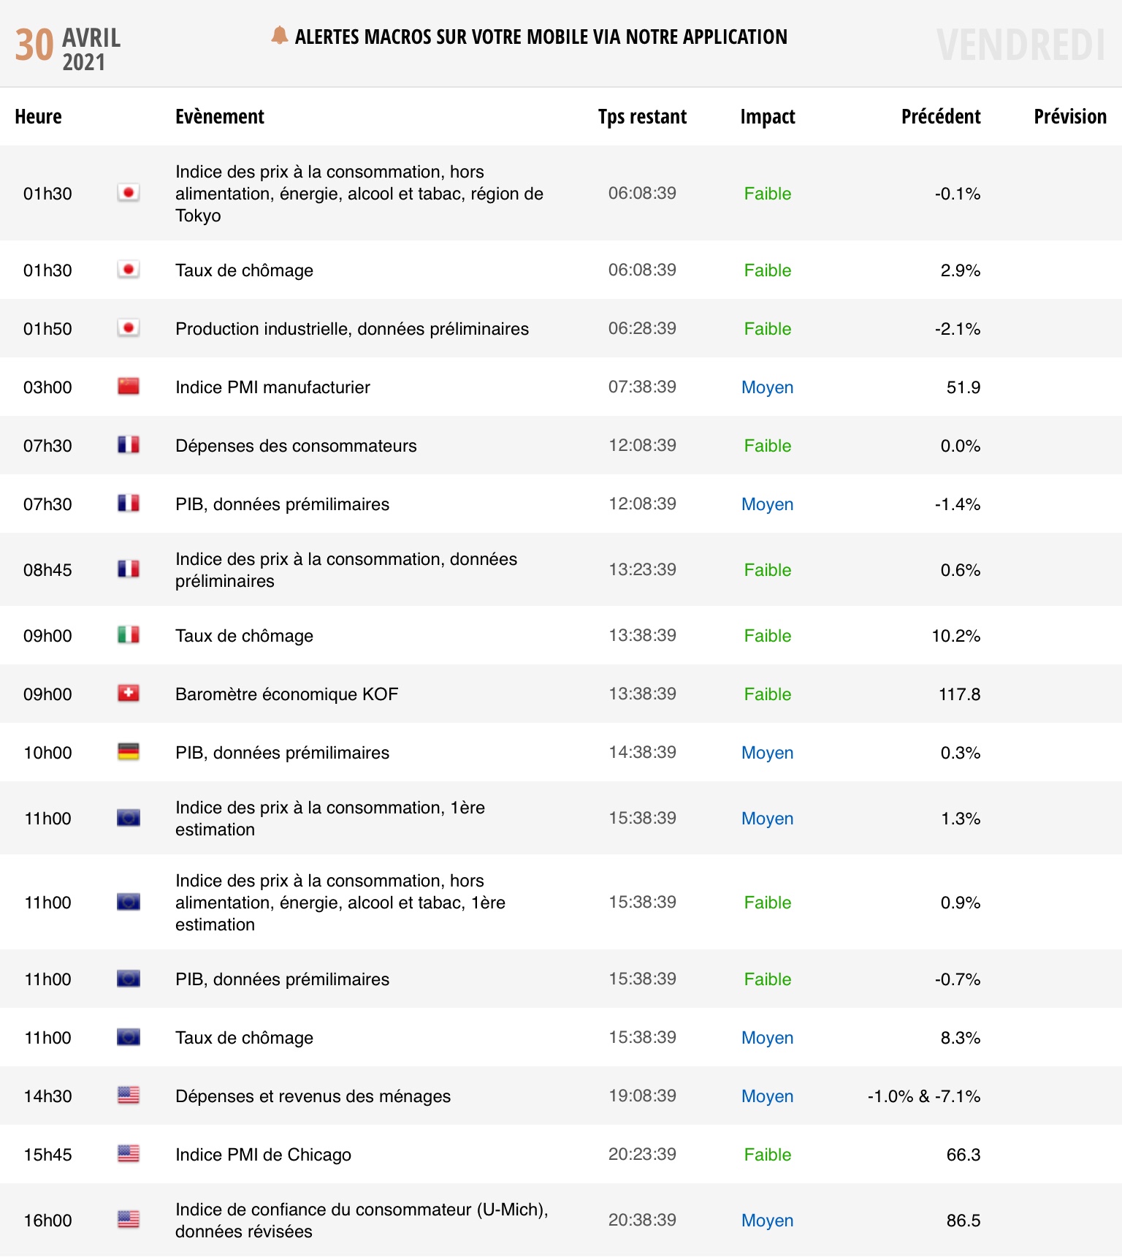Viewport: 1122px width, 1260px height.
Task: Click Moyen impact for Indice PMI manufacturier
Action: 767,387
